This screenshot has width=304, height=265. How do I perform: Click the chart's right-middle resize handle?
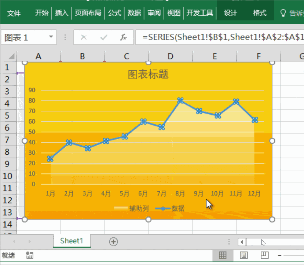[272, 141]
